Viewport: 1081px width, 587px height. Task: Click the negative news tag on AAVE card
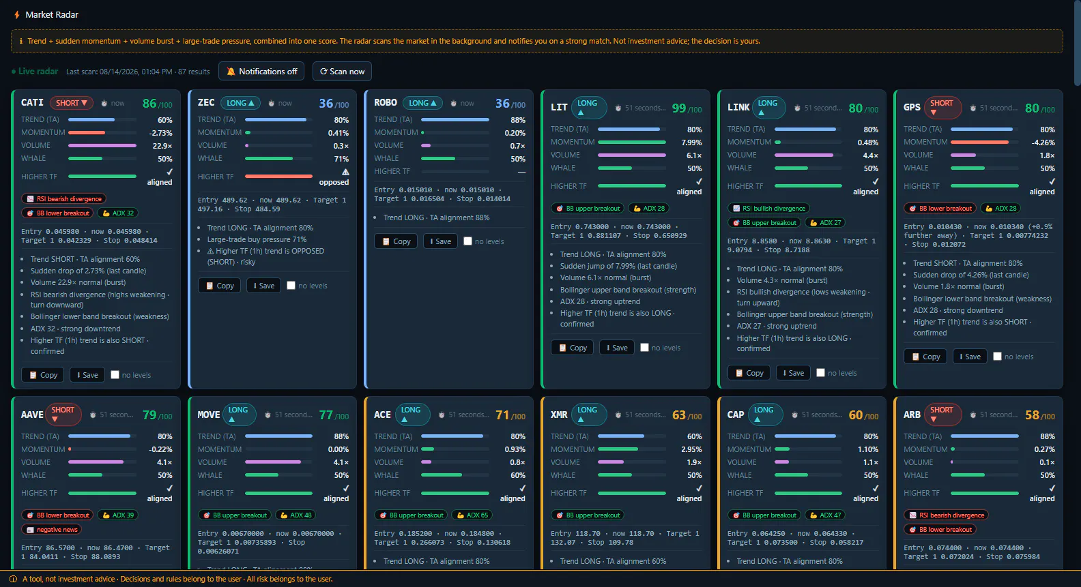pos(51,530)
